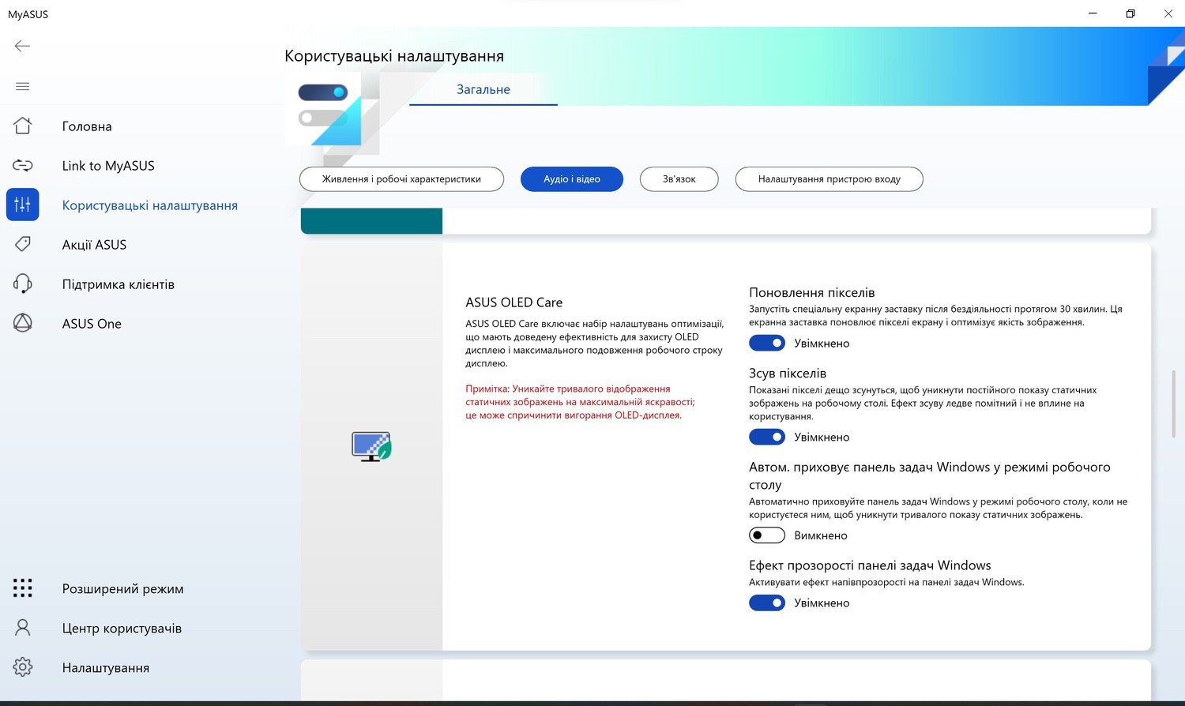The image size is (1185, 706).
Task: Select the Аудіо і відео filter
Action: (x=572, y=179)
